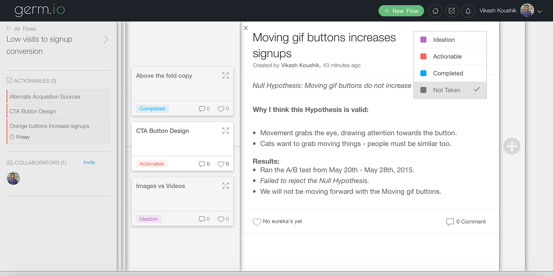The width and height of the screenshot is (553, 276).
Task: Open the notifications bell
Action: [468, 11]
